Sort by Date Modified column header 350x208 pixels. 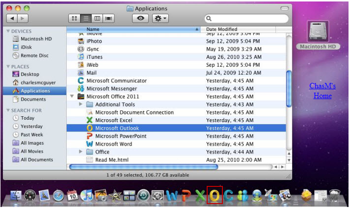pyautogui.click(x=238, y=29)
